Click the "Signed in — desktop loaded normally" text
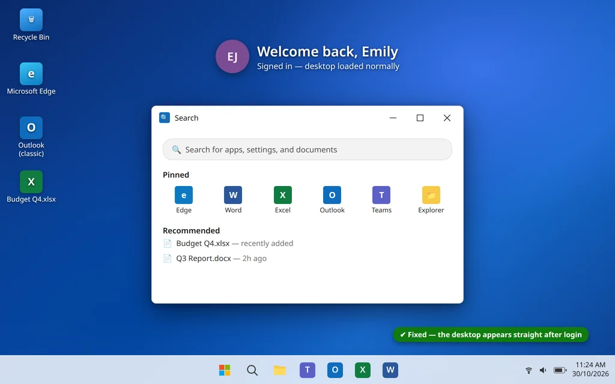 (x=328, y=66)
